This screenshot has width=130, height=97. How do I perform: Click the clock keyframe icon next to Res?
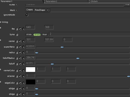click(x=17, y=29)
